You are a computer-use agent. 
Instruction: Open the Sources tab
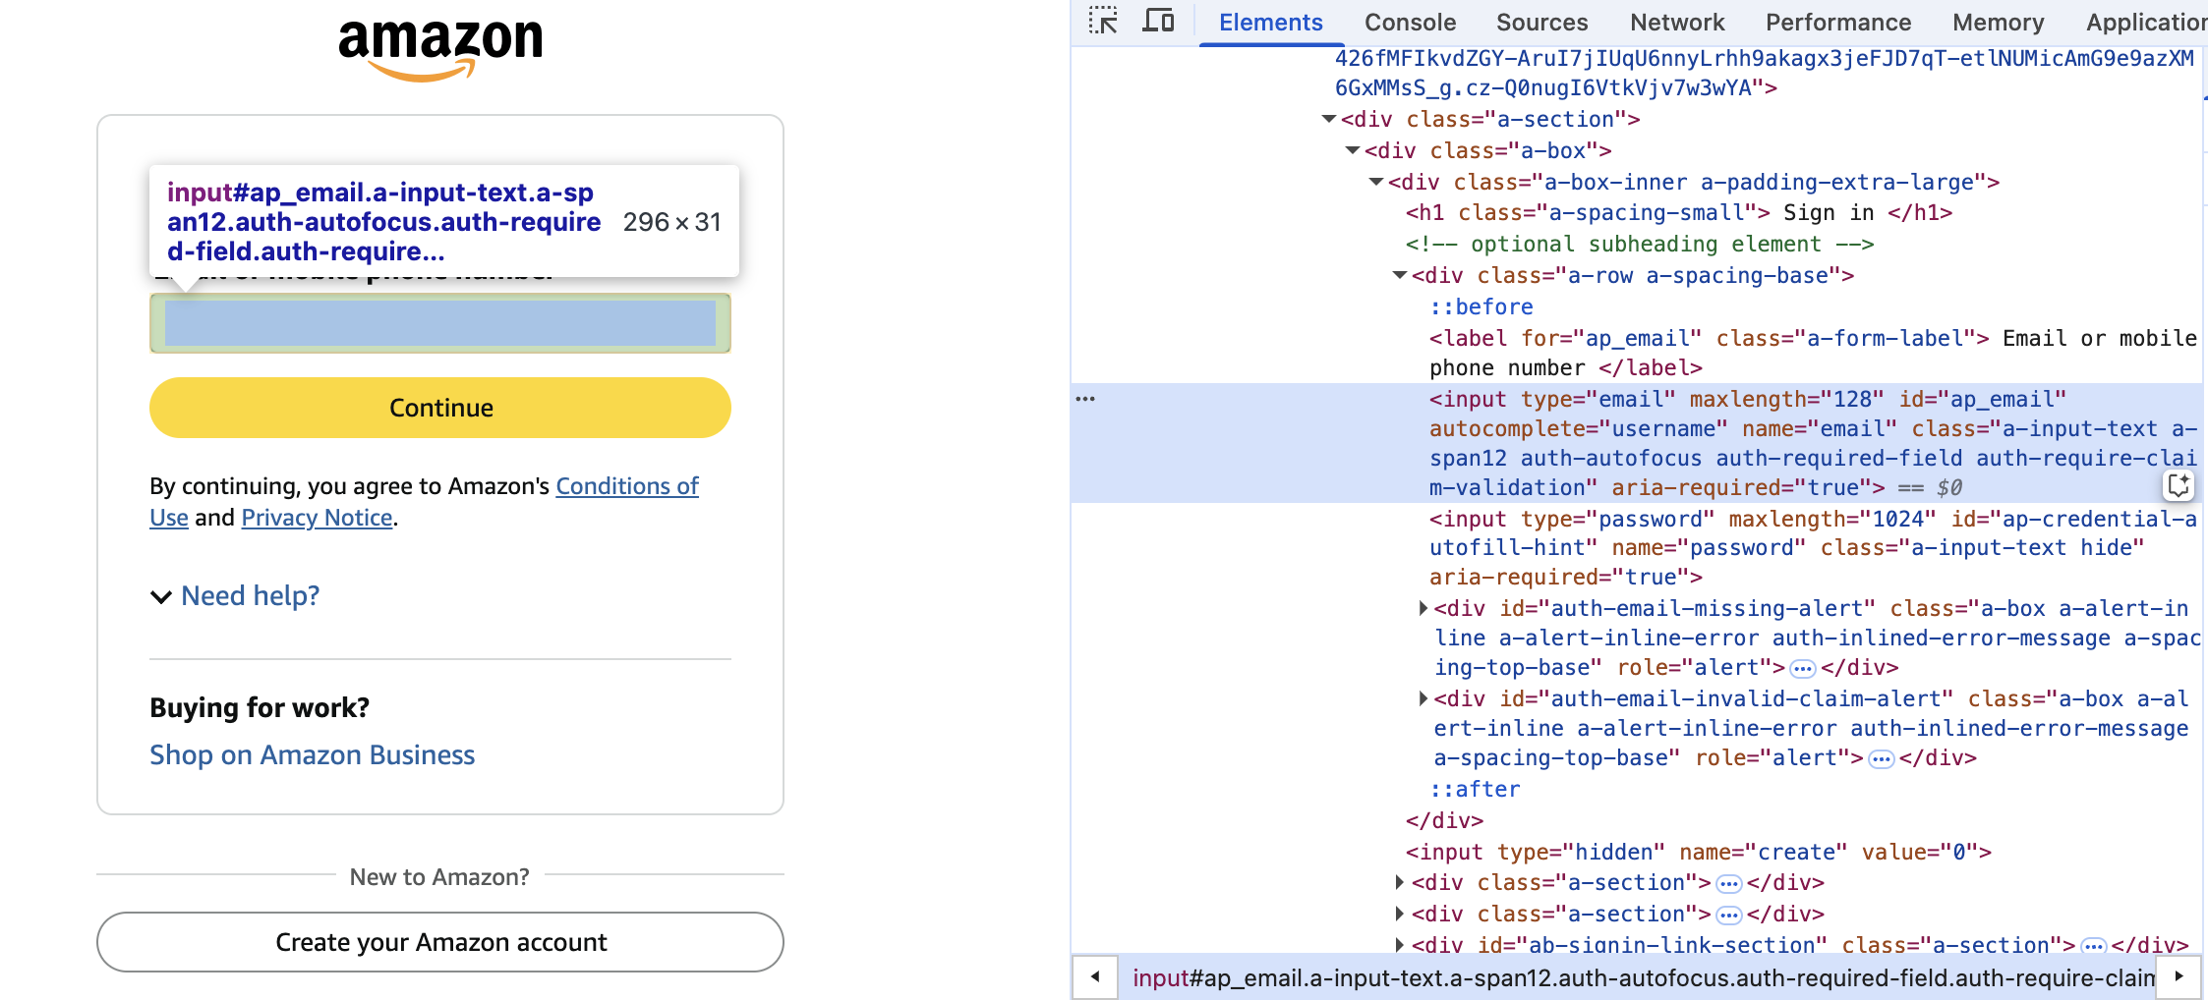coord(1541,22)
